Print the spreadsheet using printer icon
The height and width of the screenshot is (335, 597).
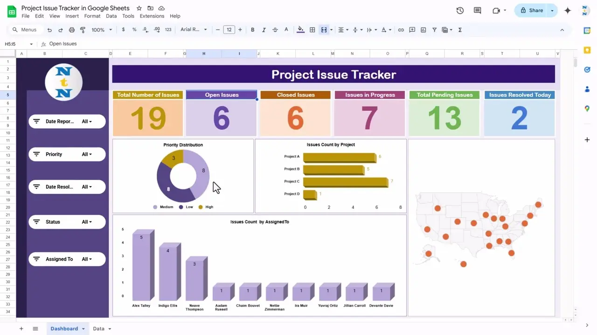[x=72, y=30]
